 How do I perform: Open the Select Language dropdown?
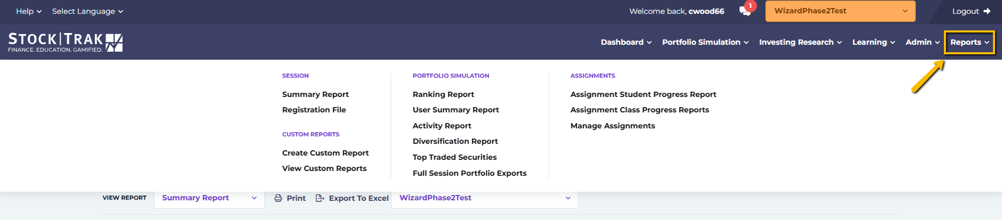click(x=87, y=11)
